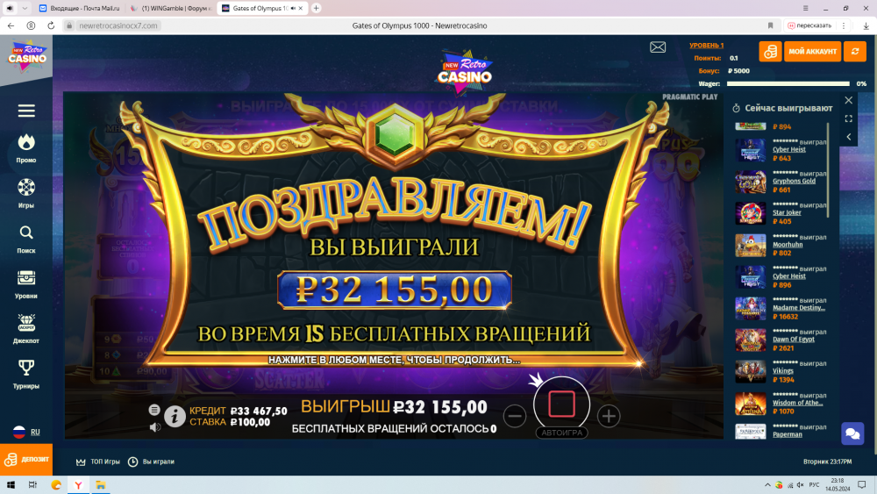This screenshot has width=877, height=494.
Task: Click the Moorhuhn game thumbnail
Action: tap(750, 246)
